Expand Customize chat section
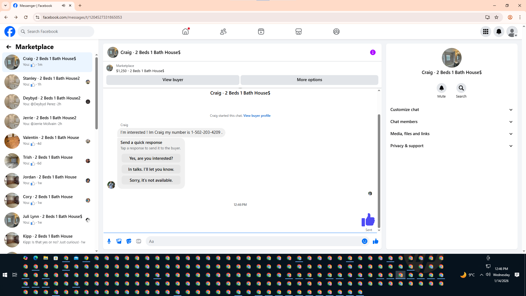 451,110
